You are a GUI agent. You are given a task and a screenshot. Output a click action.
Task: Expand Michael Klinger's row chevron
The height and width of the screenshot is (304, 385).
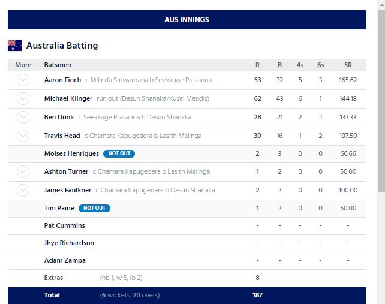click(23, 99)
